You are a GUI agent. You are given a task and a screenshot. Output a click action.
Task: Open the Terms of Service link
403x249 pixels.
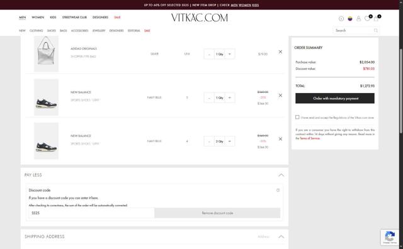click(310, 138)
